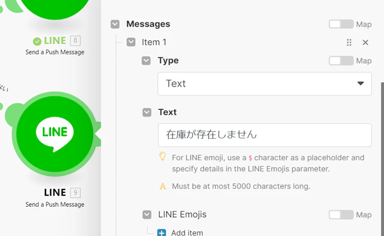Click the 'Item 1' label
The image size is (384, 236).
point(154,42)
